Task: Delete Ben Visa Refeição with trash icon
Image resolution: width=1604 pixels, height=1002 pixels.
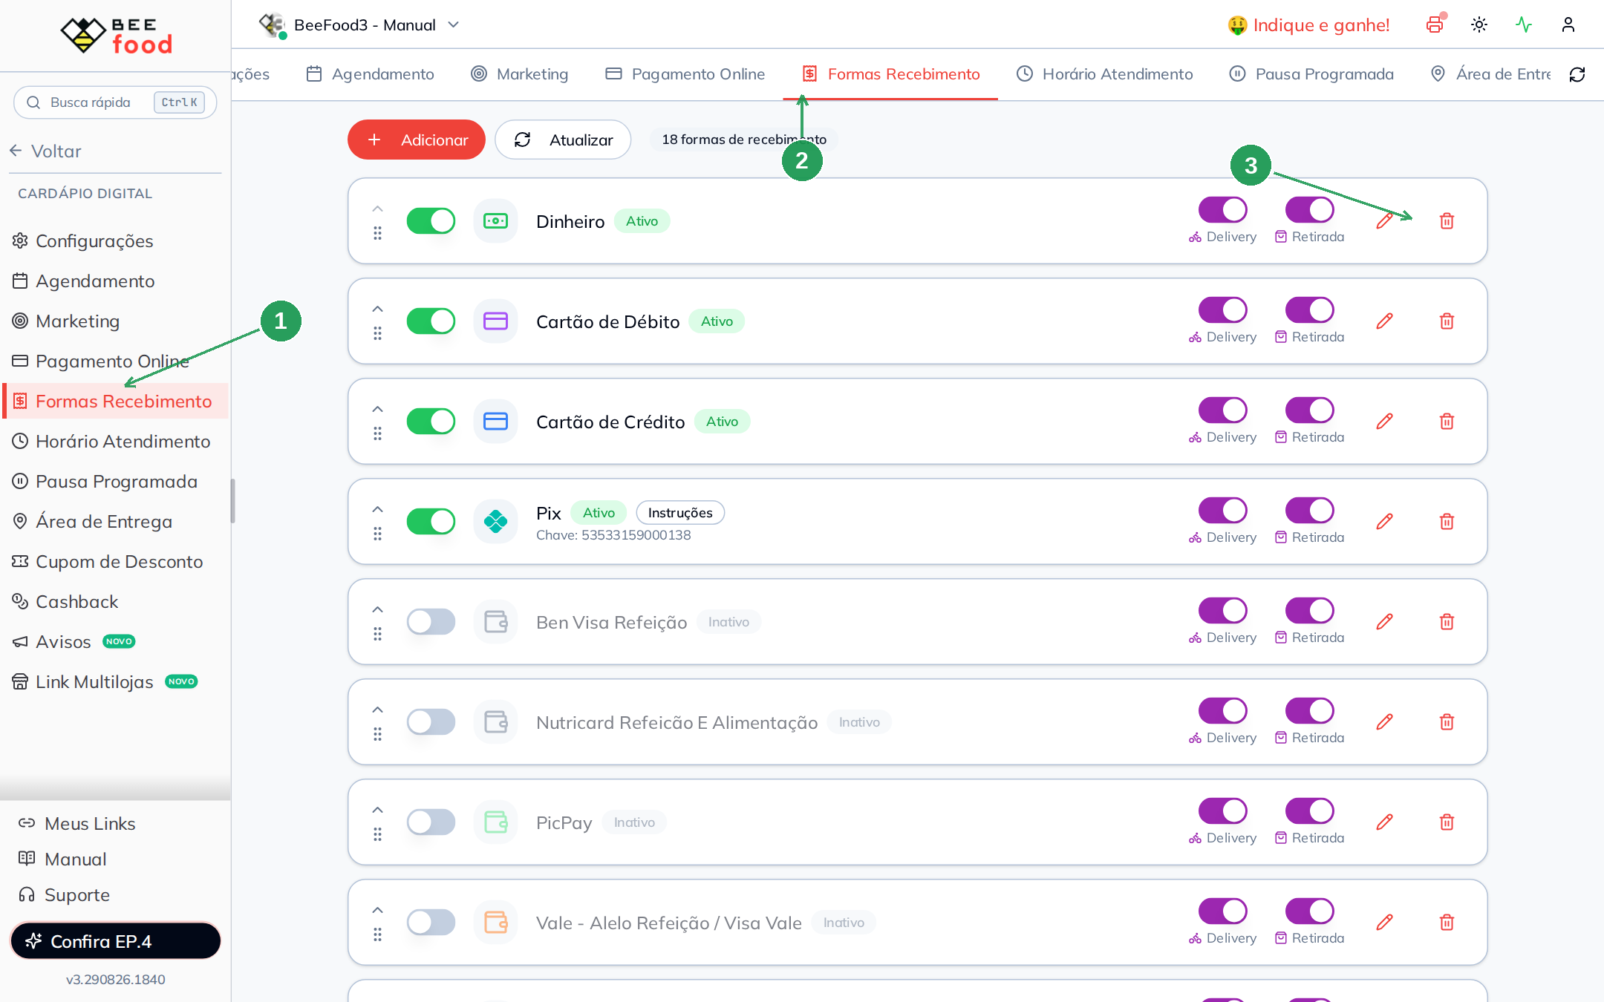Action: click(1447, 622)
